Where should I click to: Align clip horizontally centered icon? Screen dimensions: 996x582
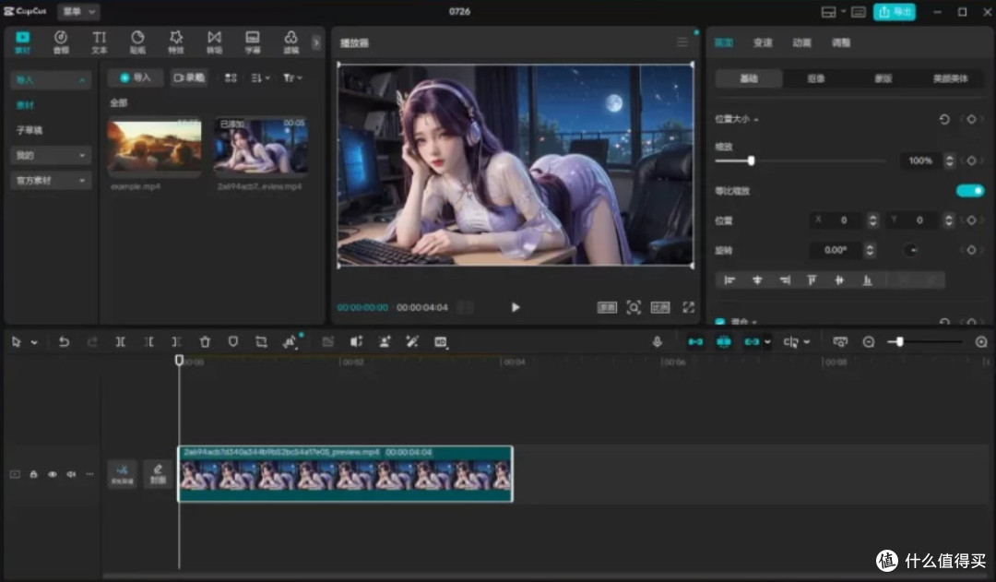(x=757, y=280)
